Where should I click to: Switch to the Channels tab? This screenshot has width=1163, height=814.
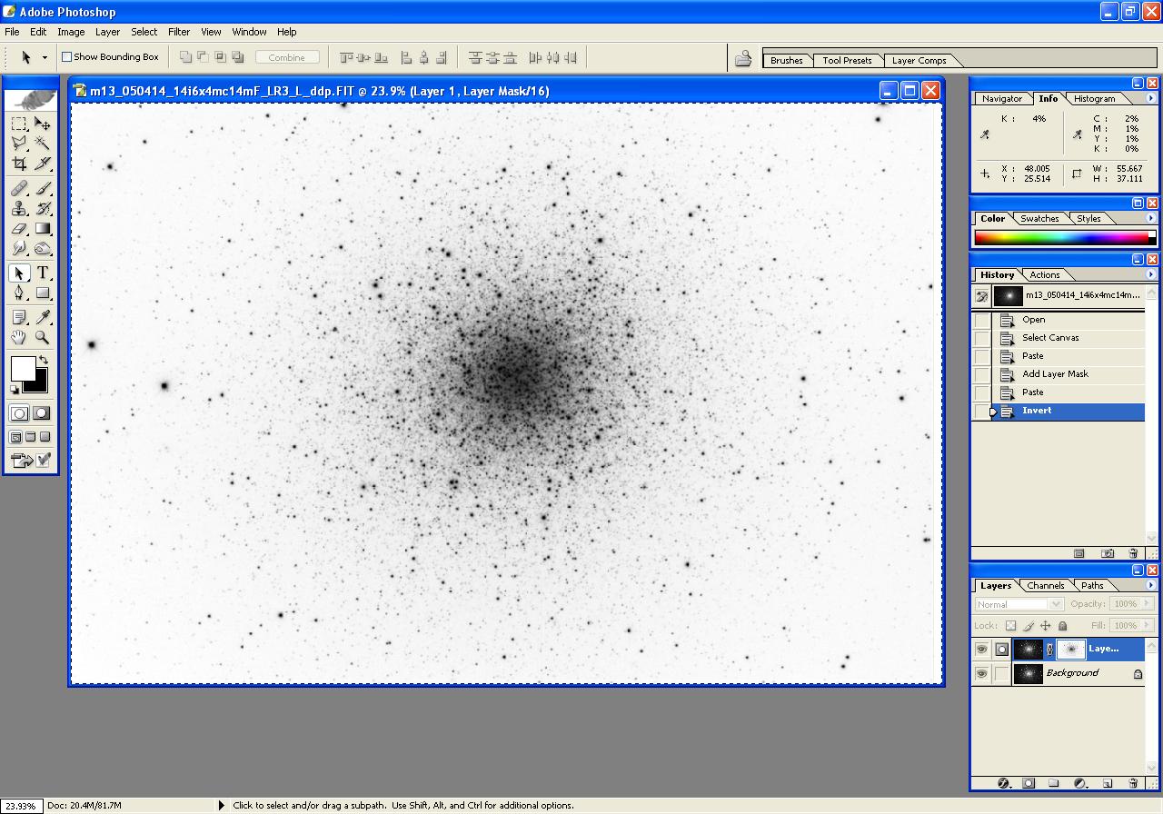(1045, 586)
